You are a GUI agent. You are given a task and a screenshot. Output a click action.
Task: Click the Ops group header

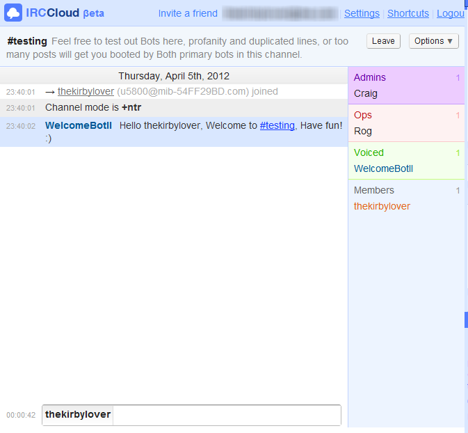(x=363, y=115)
